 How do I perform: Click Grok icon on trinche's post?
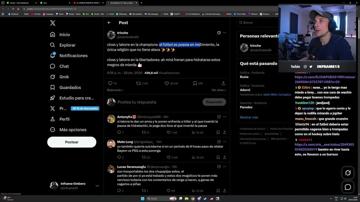[x=219, y=33]
